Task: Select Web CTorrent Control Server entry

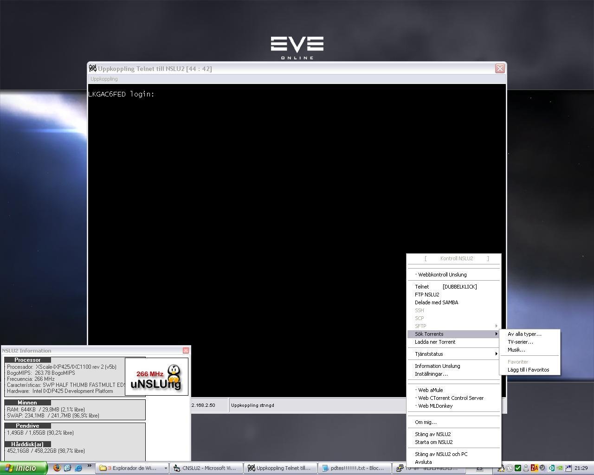Action: (x=454, y=398)
